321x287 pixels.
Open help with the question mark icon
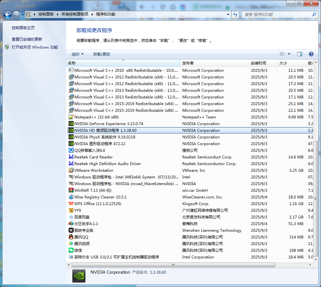click(x=311, y=54)
